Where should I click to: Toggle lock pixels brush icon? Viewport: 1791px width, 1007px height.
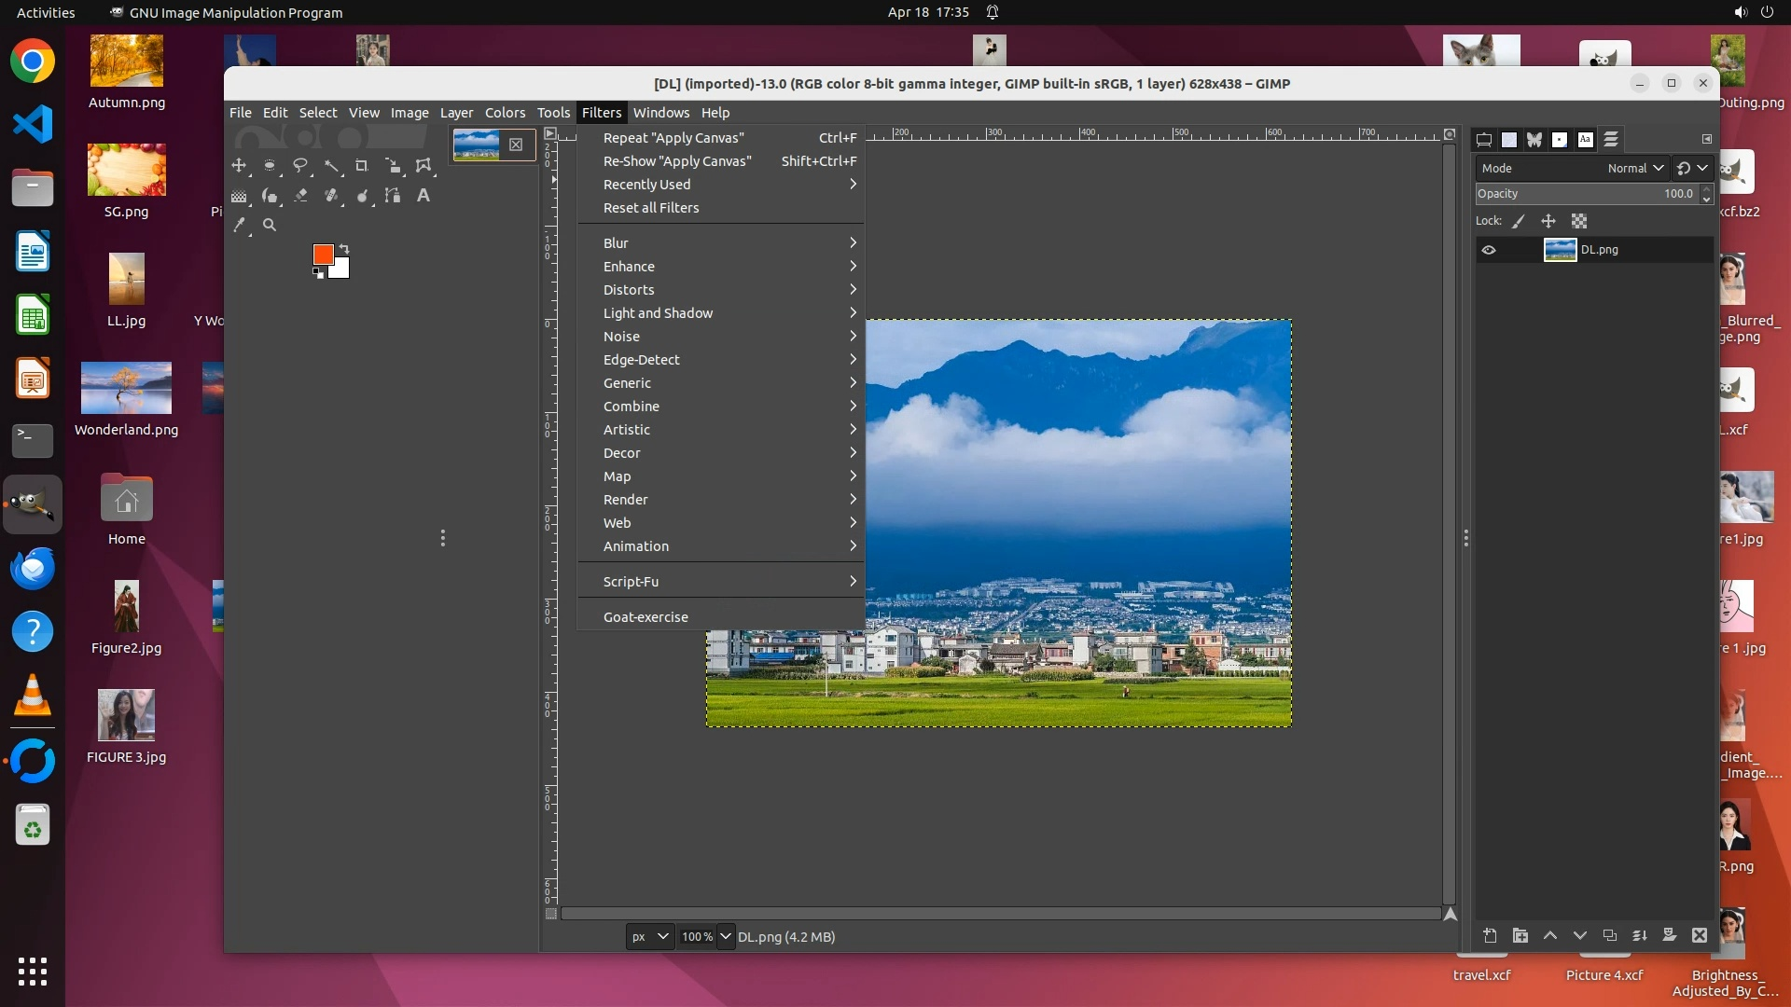[1519, 222]
